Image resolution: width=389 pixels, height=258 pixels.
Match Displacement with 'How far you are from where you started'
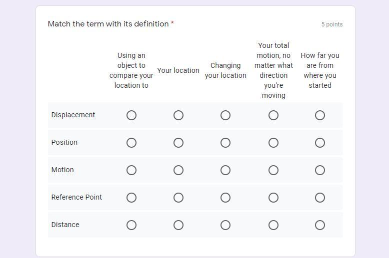pyautogui.click(x=320, y=115)
